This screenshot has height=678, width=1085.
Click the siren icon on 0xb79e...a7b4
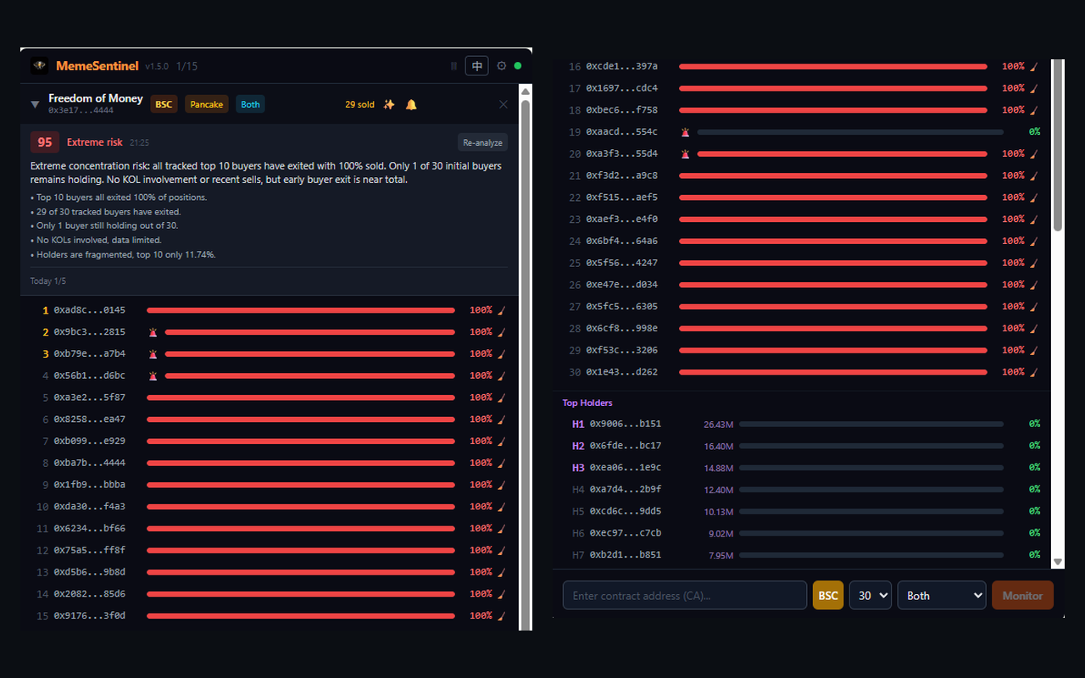(x=153, y=354)
